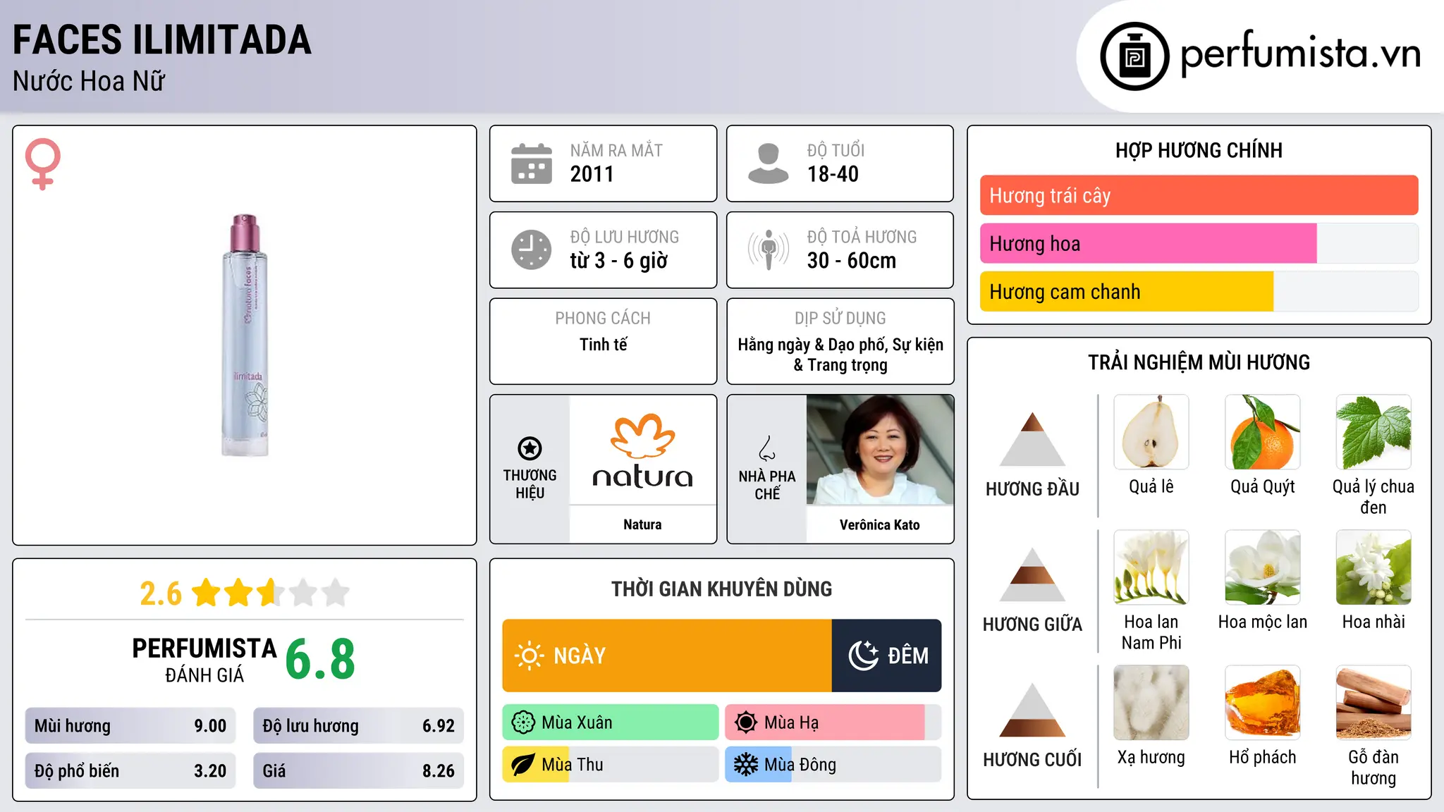Select the Gỗ đàn hương sandalwood image
1444x812 pixels.
tap(1373, 703)
